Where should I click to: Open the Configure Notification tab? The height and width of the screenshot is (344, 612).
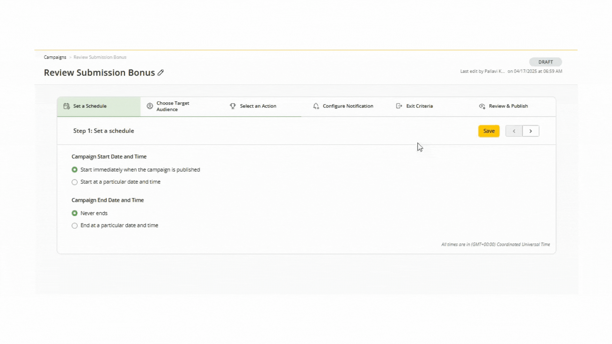[x=348, y=106]
